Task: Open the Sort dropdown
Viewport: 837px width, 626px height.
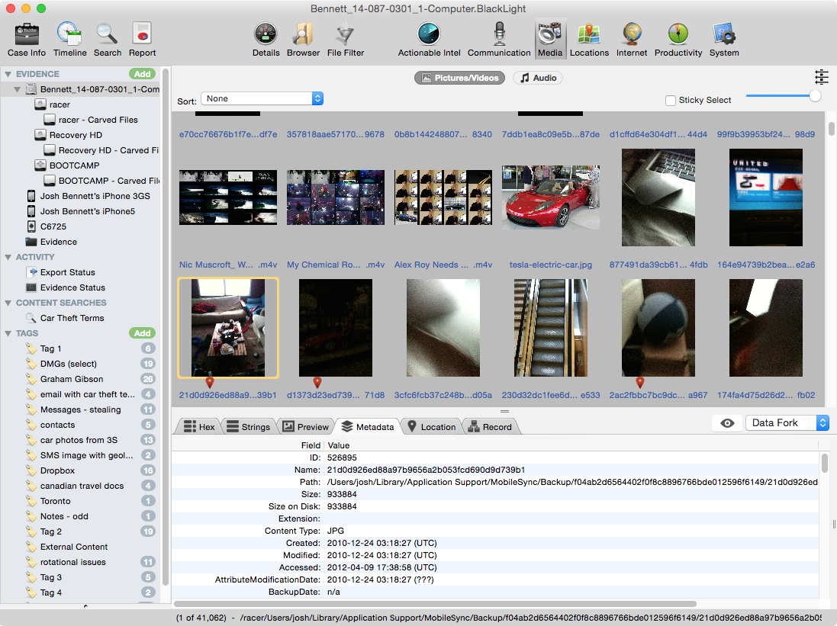Action: tap(262, 99)
